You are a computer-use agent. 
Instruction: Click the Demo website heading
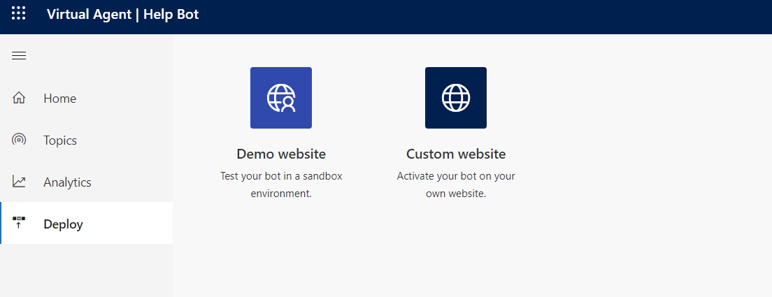281,154
